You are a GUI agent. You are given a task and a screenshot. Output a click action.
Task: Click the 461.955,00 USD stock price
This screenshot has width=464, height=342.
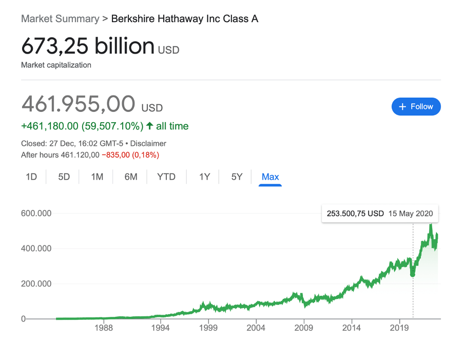point(92,104)
